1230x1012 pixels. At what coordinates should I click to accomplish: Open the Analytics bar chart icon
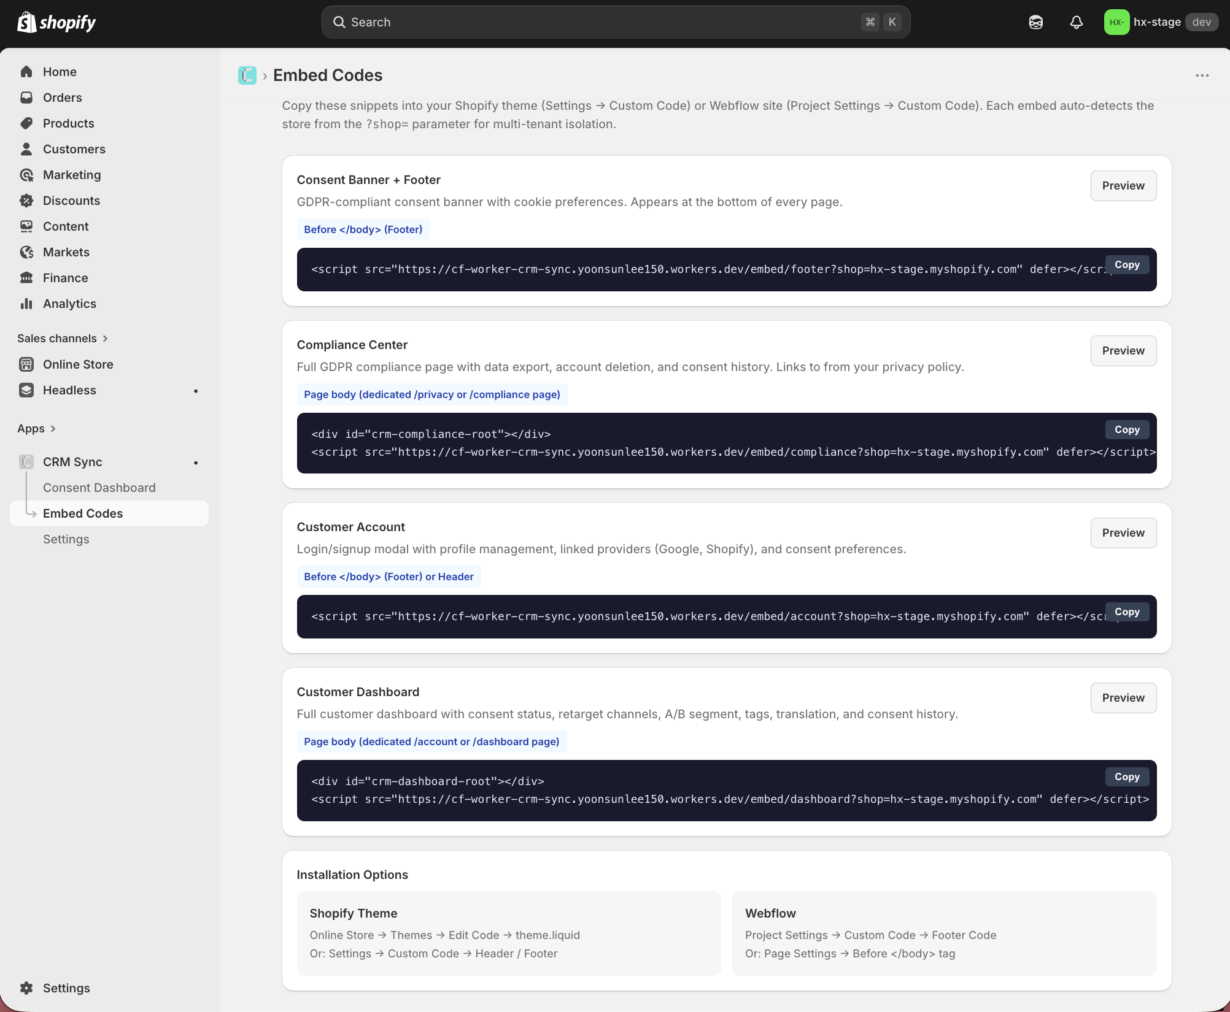26,304
